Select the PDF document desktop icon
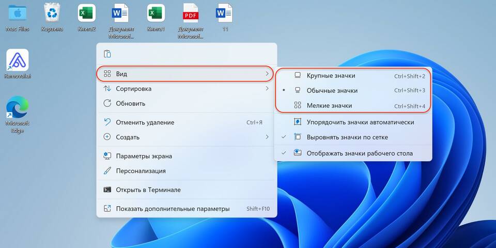 [191, 14]
